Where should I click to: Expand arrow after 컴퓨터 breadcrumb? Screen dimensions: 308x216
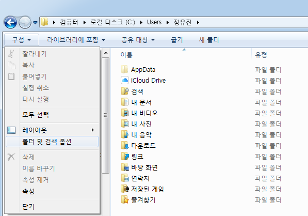85,23
